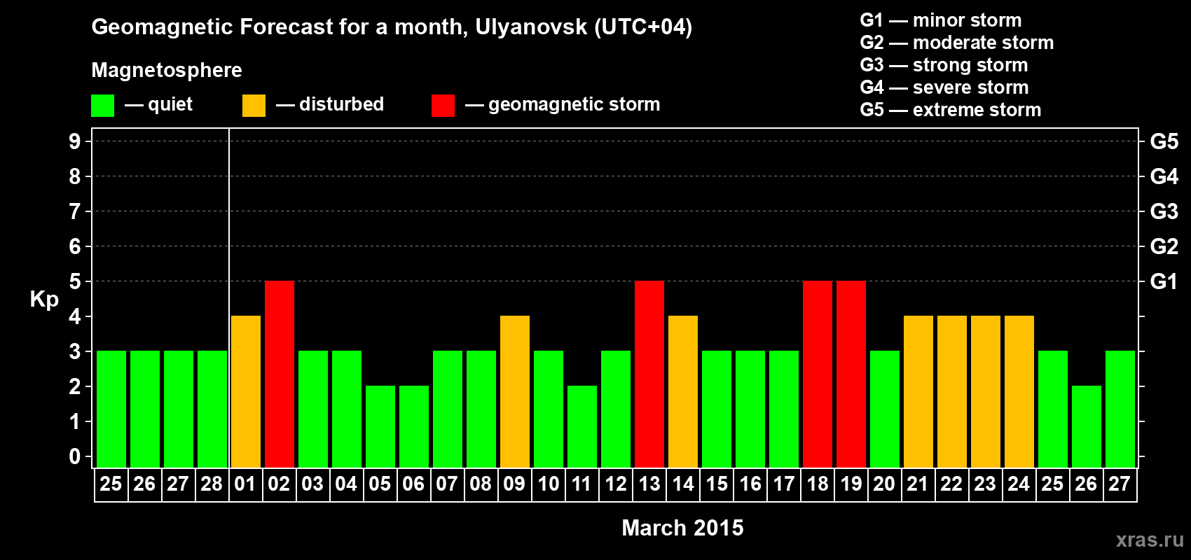The height and width of the screenshot is (560, 1191).
Task: Select the orange bar for March 21
Action: tap(918, 392)
